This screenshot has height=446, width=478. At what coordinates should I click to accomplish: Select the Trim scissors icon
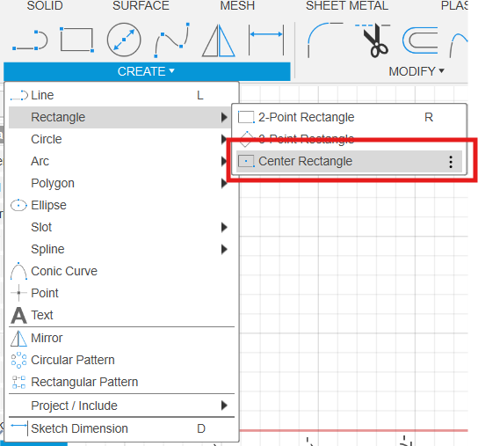point(373,40)
